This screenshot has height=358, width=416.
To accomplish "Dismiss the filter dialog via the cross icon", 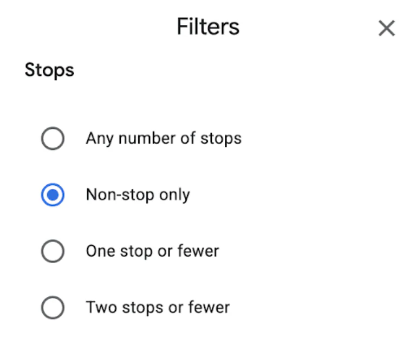I will 386,28.
